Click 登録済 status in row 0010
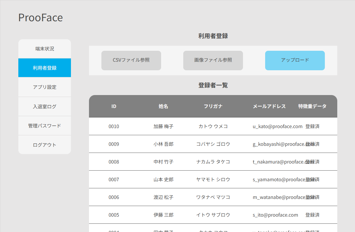This screenshot has height=232, width=355. [x=312, y=126]
